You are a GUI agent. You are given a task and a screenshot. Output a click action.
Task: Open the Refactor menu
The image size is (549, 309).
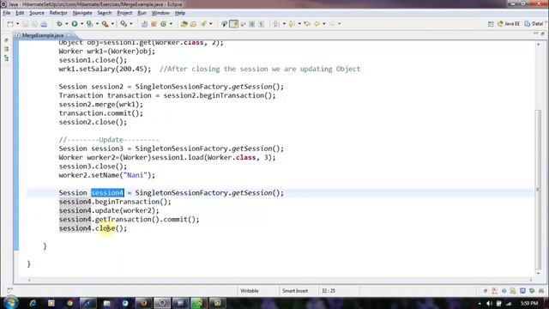58,13
